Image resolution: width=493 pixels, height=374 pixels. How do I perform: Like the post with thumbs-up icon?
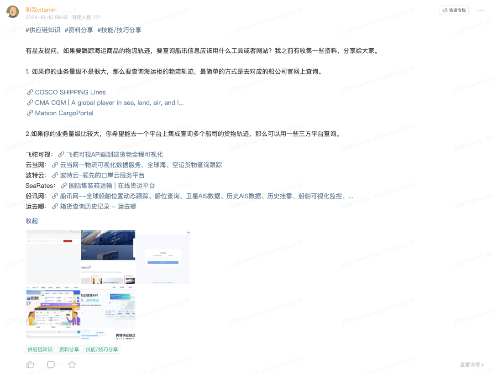30,364
